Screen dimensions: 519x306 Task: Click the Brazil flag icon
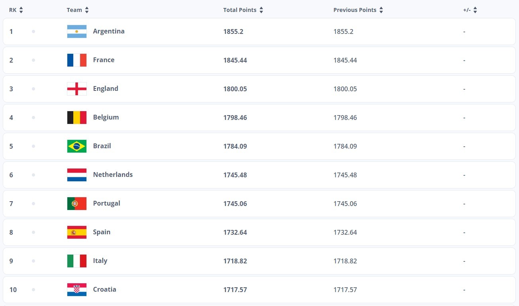[x=77, y=146]
